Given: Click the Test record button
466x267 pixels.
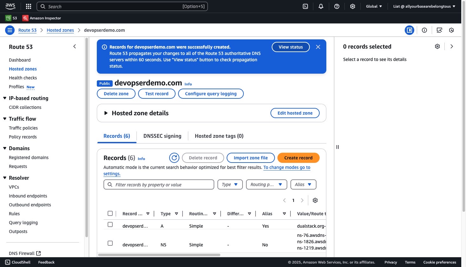Looking at the screenshot, I should (x=157, y=94).
